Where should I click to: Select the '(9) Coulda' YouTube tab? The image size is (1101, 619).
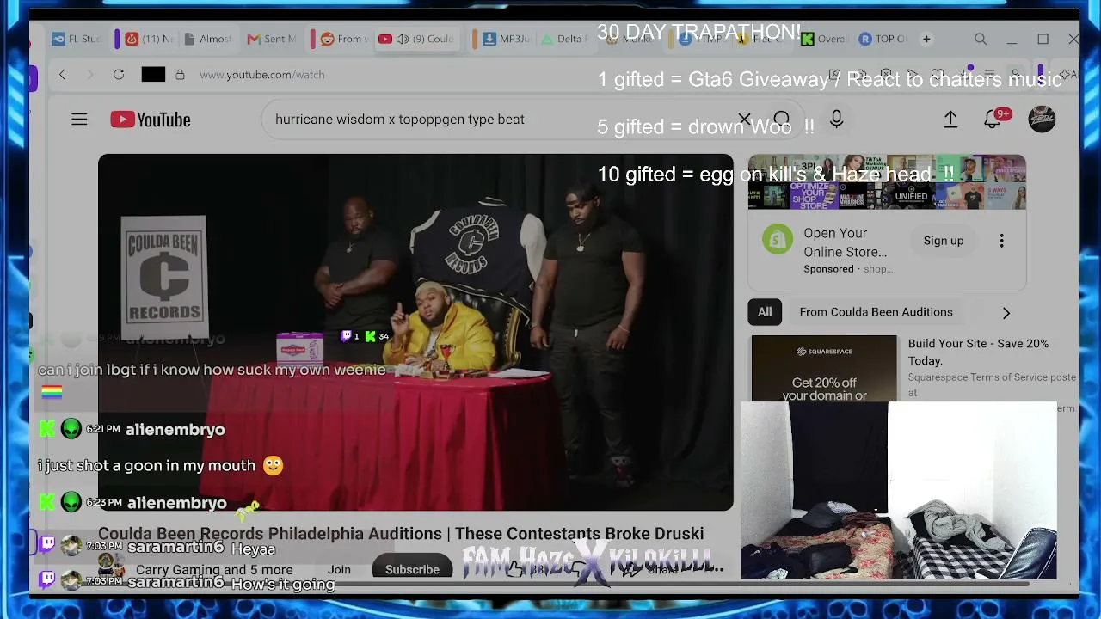click(416, 39)
